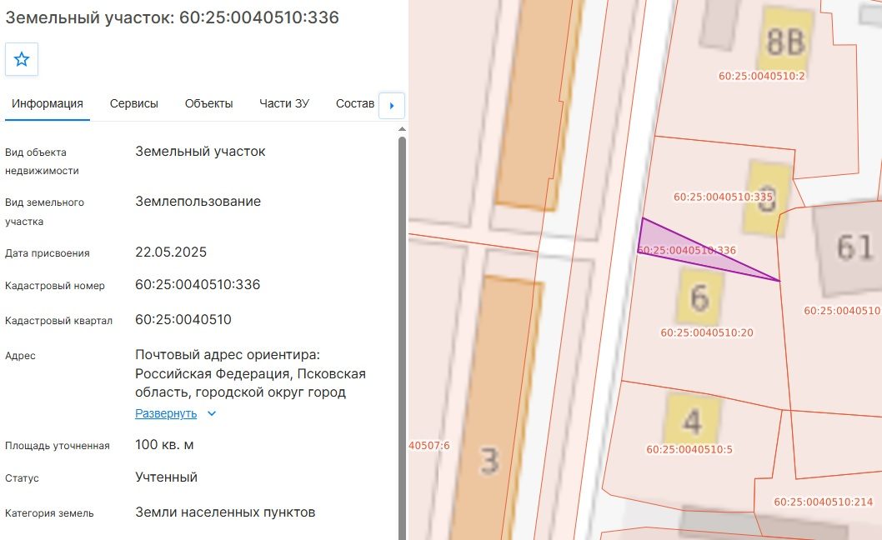Expand the full address via Развернуть link
This screenshot has width=882, height=540.
pyautogui.click(x=166, y=413)
